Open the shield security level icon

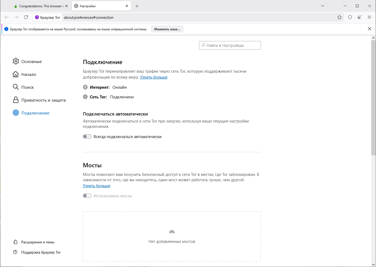click(x=350, y=17)
